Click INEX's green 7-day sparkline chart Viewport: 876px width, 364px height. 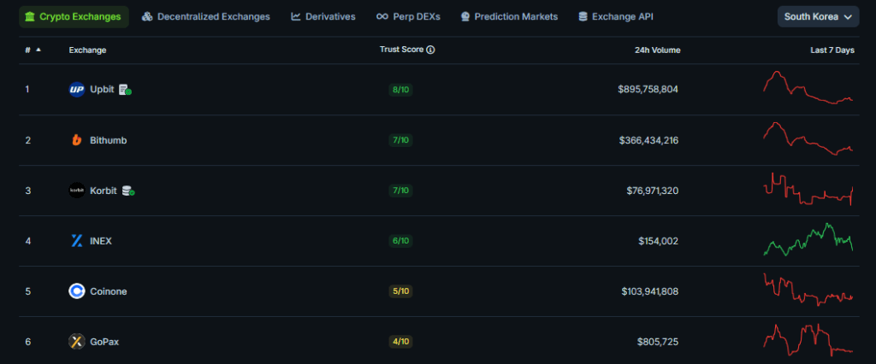click(x=808, y=240)
